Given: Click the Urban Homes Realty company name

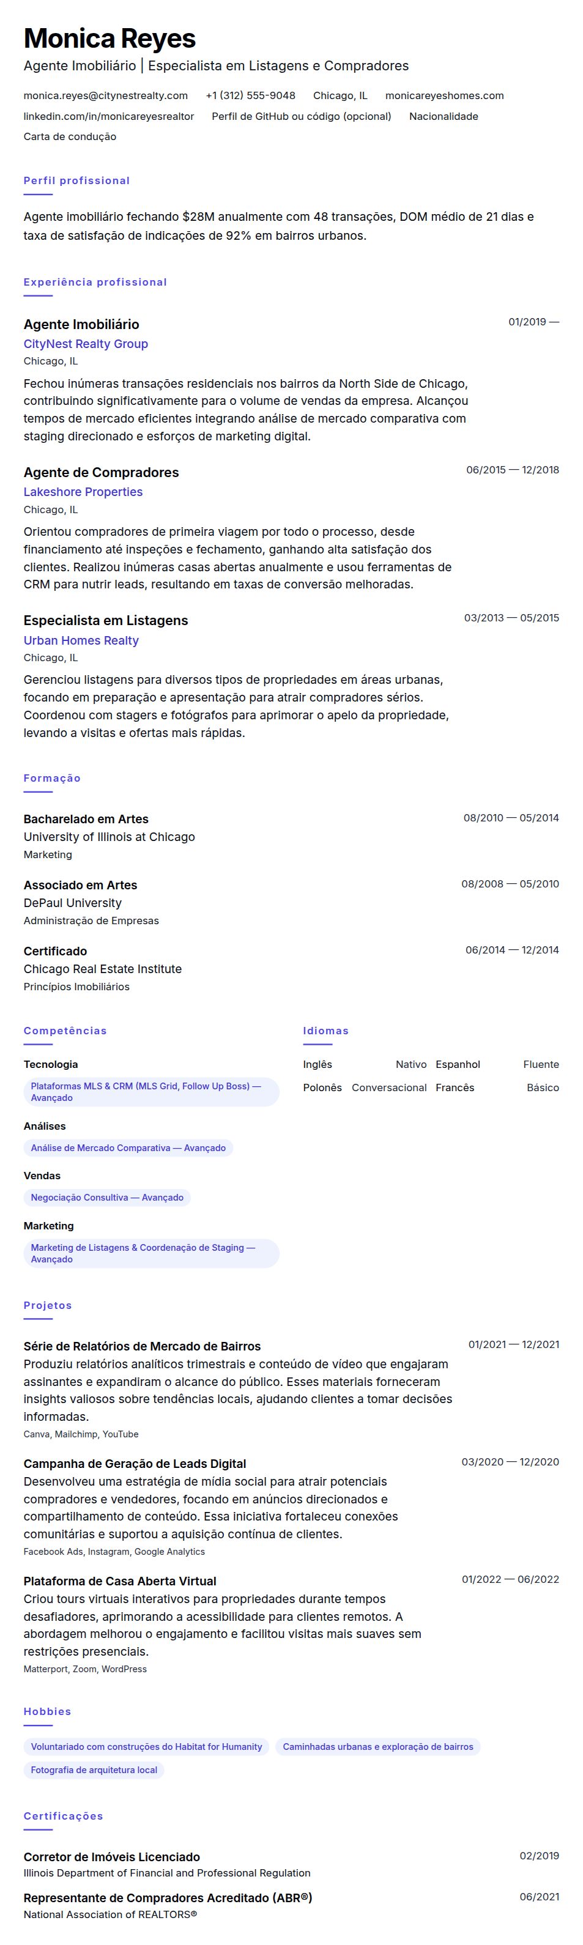Looking at the screenshot, I should click(x=81, y=640).
